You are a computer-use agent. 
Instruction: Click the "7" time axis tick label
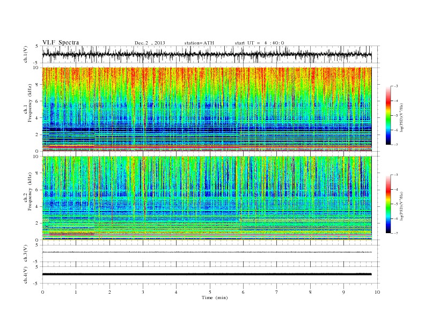[x=277, y=292]
